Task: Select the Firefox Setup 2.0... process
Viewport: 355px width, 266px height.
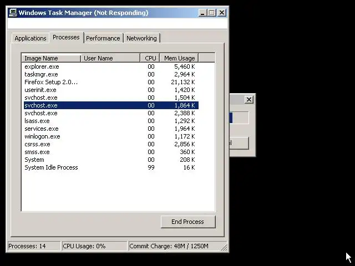Action: click(x=111, y=82)
